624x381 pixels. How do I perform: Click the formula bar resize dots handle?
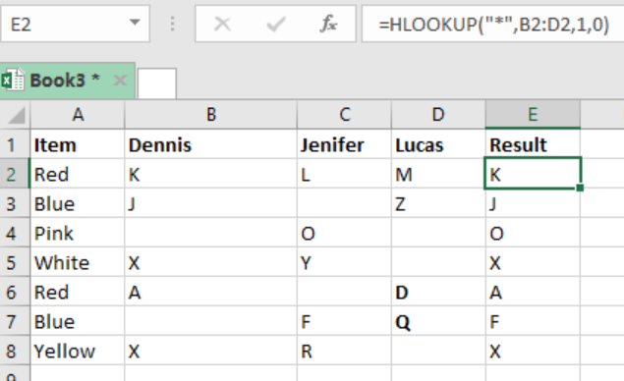click(172, 24)
